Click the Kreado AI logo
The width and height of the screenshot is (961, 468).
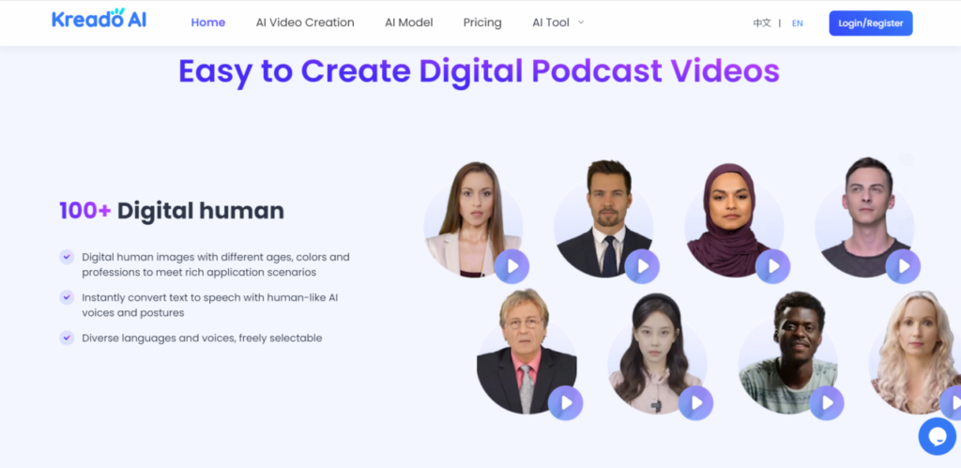pos(99,19)
